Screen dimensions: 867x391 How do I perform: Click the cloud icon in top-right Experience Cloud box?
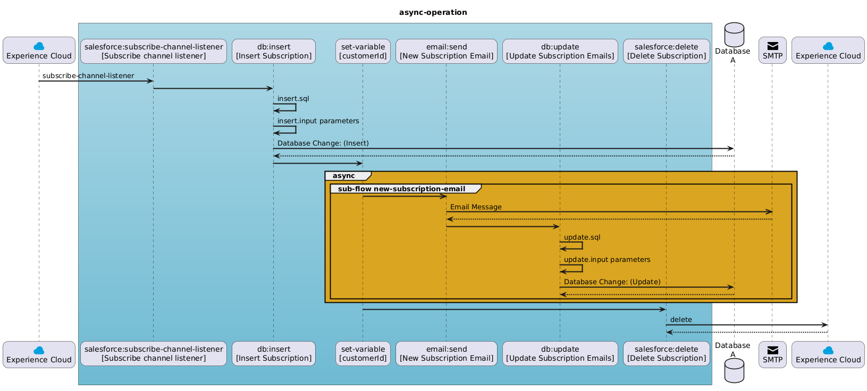pyautogui.click(x=828, y=46)
